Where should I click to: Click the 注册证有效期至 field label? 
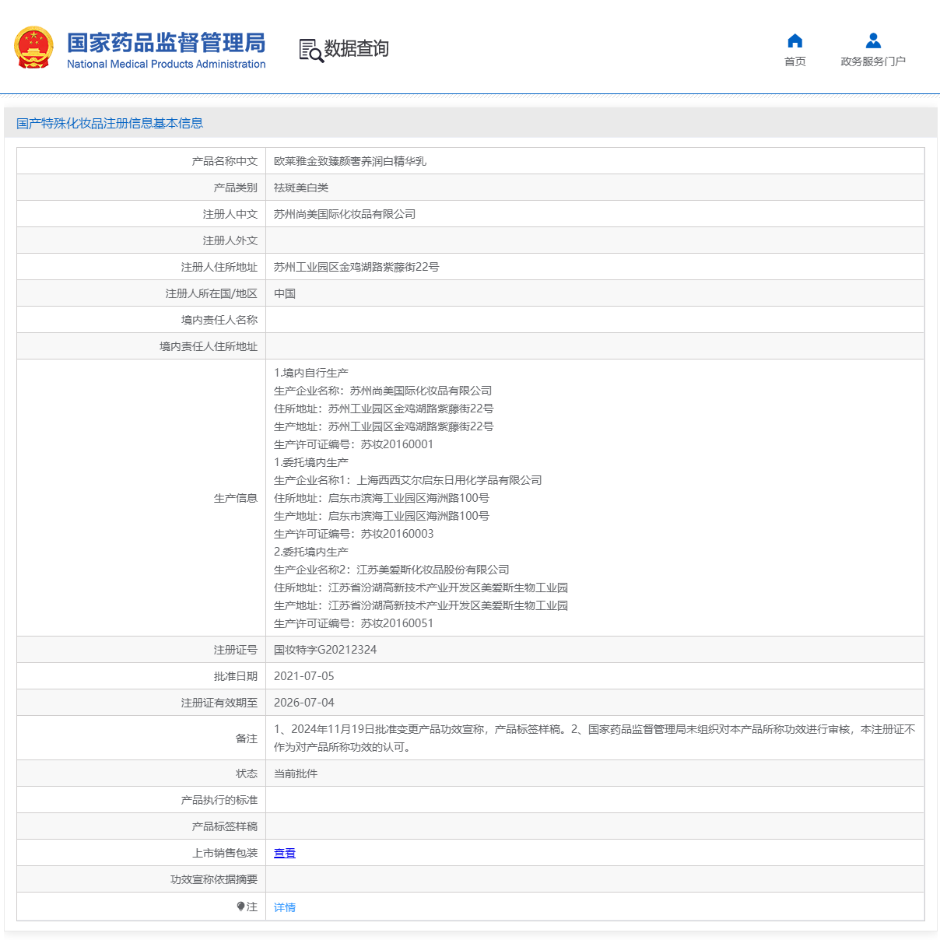coord(219,703)
